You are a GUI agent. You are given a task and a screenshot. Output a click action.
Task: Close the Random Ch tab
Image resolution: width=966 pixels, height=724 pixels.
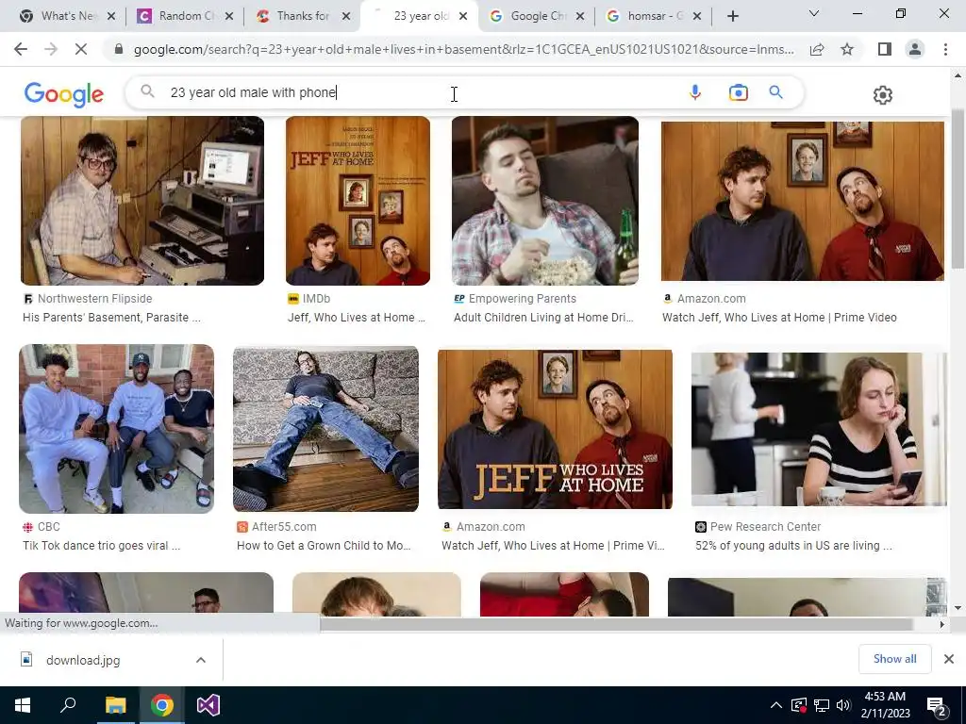click(x=228, y=16)
